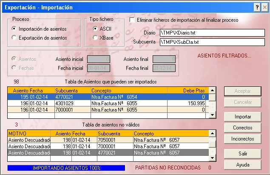The height and width of the screenshot is (175, 270).
Task: Select row 196 with subcuenta 7000001
Action: point(108,110)
